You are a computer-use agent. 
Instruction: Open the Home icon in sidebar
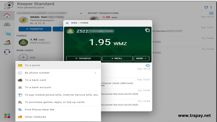(x=7, y=15)
